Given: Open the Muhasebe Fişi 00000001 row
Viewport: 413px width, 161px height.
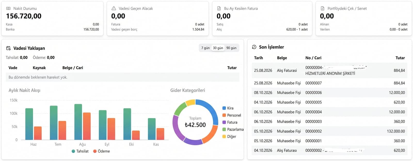Looking at the screenshot, I should (x=329, y=141).
